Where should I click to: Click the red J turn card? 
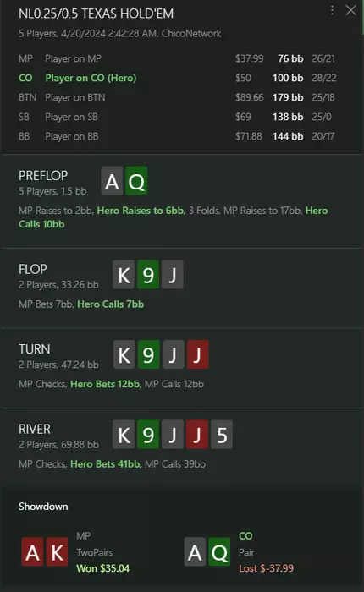[x=198, y=354]
